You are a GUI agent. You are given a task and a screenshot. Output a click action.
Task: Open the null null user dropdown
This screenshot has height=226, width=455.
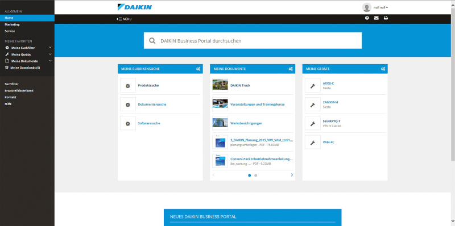pos(375,7)
